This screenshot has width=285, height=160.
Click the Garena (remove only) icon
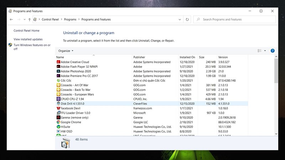(x=58, y=118)
